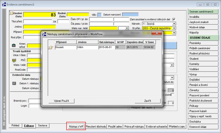Click the Evidovat uchazeče button

157,127
